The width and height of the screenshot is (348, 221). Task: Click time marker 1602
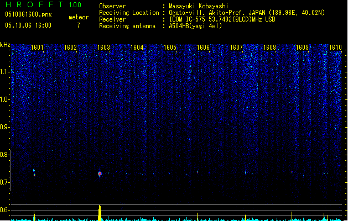[x=70, y=48]
